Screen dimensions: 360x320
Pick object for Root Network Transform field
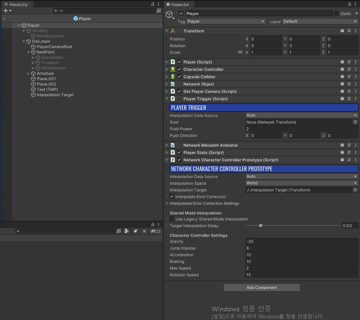(x=355, y=122)
